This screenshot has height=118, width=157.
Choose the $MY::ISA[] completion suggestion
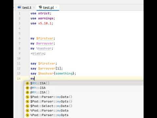pos(84,83)
